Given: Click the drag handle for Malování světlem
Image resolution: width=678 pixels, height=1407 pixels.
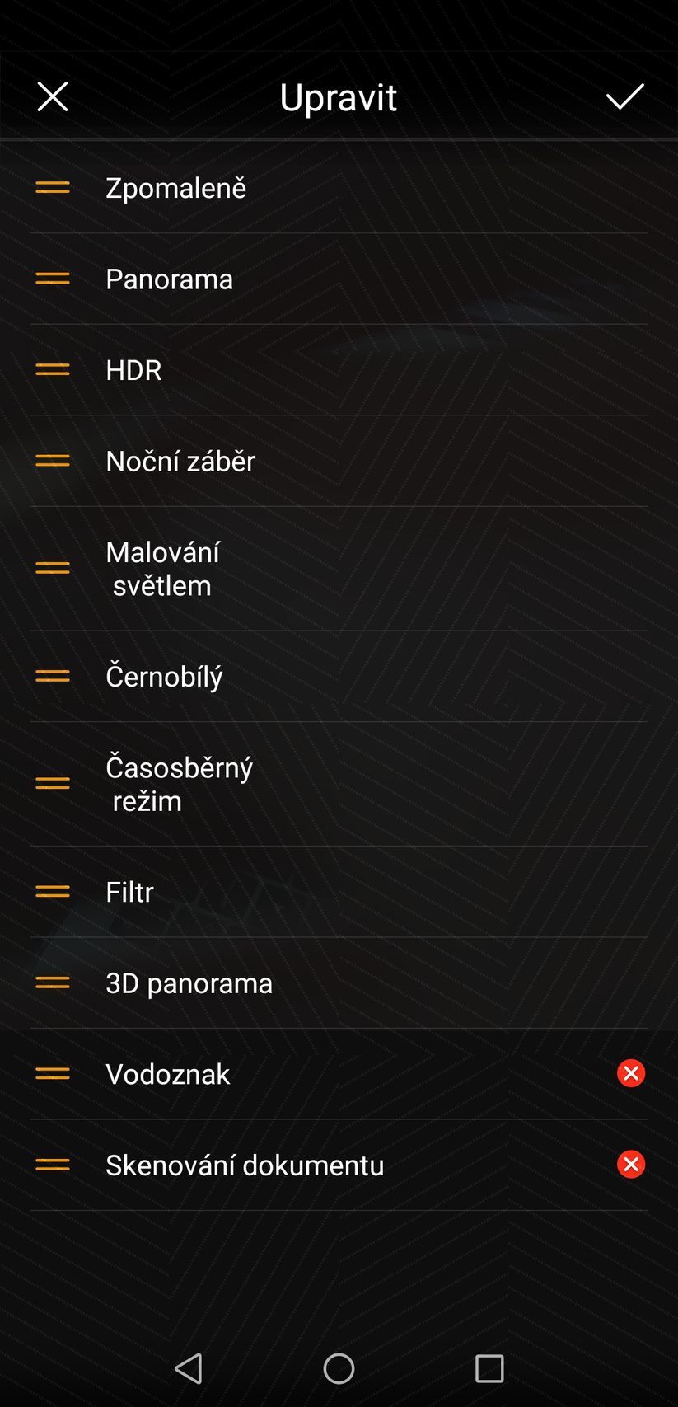Looking at the screenshot, I should pos(53,568).
